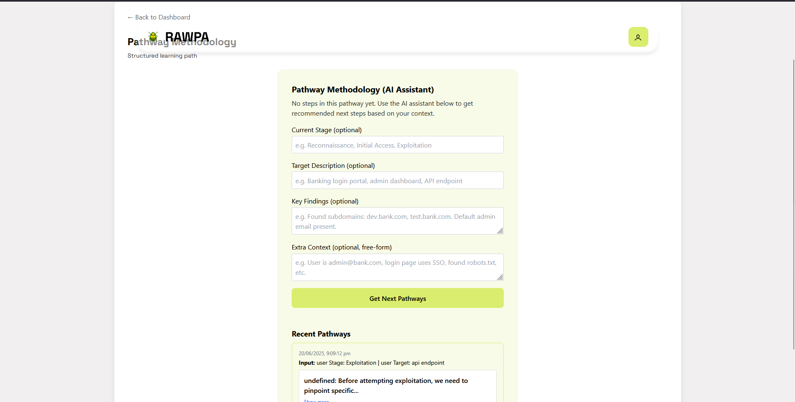Open the user profile icon button
The image size is (795, 402).
(638, 37)
